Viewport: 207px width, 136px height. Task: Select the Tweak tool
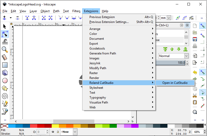click(x=5, y=42)
